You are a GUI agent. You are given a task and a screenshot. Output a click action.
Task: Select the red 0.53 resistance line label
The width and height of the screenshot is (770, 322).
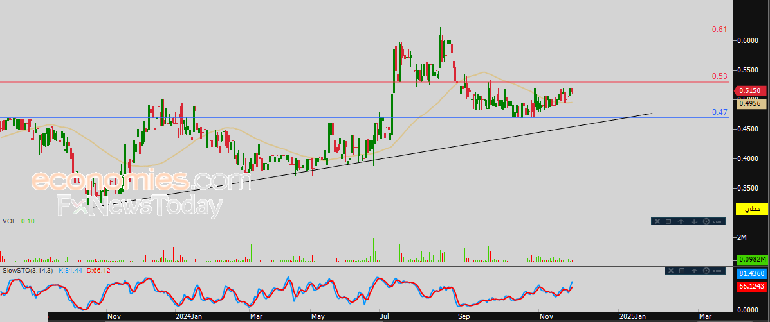click(719, 76)
